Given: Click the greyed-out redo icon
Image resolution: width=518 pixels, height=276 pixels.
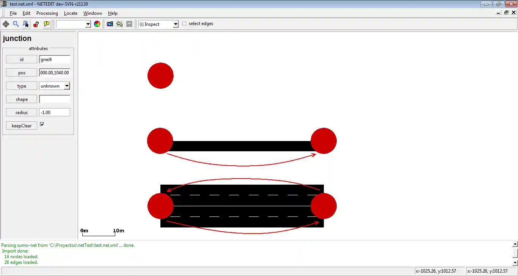Looking at the screenshot, I should point(129,24).
